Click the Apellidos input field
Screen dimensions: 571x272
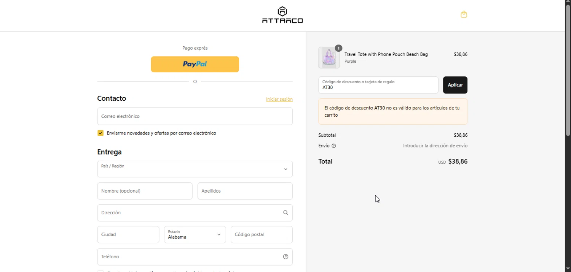[x=245, y=191]
